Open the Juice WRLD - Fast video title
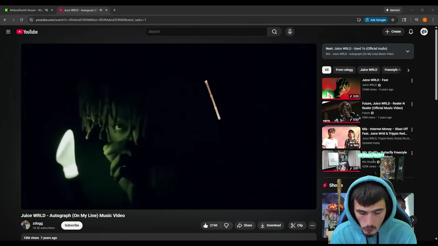This screenshot has height=246, width=438. pyautogui.click(x=375, y=80)
